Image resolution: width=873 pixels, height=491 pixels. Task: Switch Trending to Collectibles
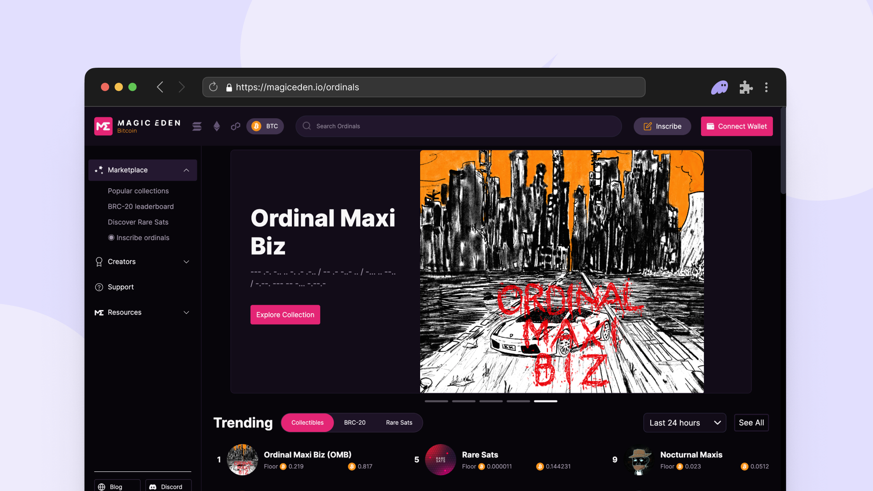(307, 423)
